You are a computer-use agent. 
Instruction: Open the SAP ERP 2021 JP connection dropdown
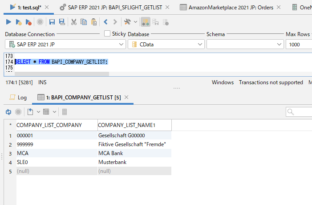pyautogui.click(x=65, y=45)
